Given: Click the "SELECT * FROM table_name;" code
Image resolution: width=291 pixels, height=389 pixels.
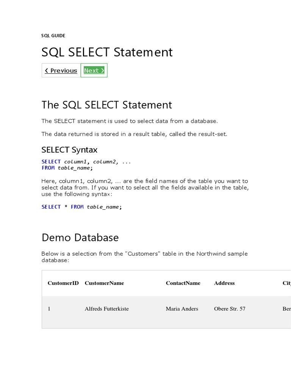Looking at the screenshot, I should click(82, 207).
